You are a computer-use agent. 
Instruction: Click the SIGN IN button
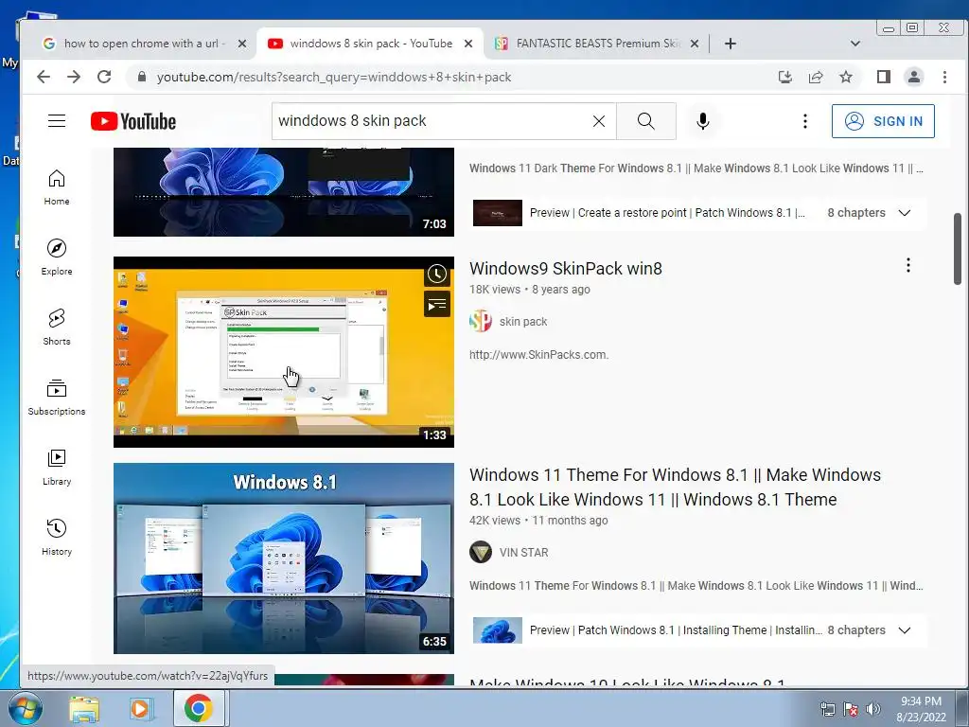click(883, 121)
